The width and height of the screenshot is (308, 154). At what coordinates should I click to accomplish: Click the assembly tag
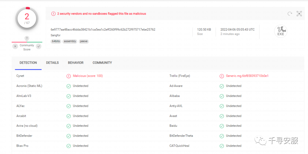click(x=70, y=41)
